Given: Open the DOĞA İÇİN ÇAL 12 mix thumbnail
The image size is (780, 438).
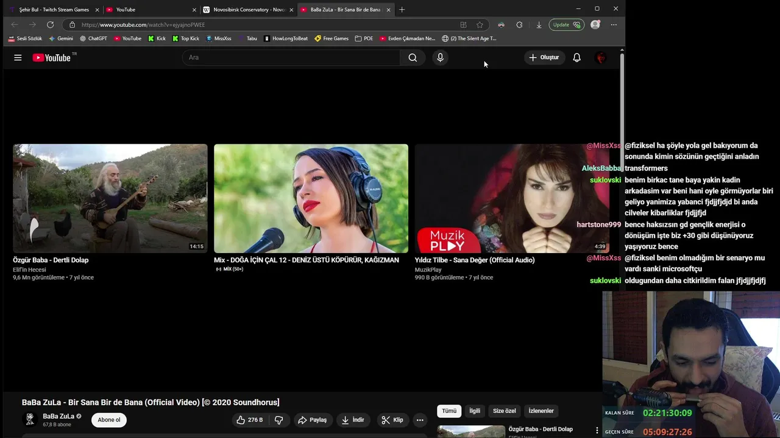Looking at the screenshot, I should 311,198.
